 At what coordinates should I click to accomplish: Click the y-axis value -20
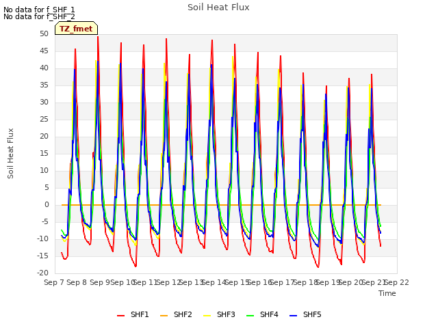click(42, 273)
